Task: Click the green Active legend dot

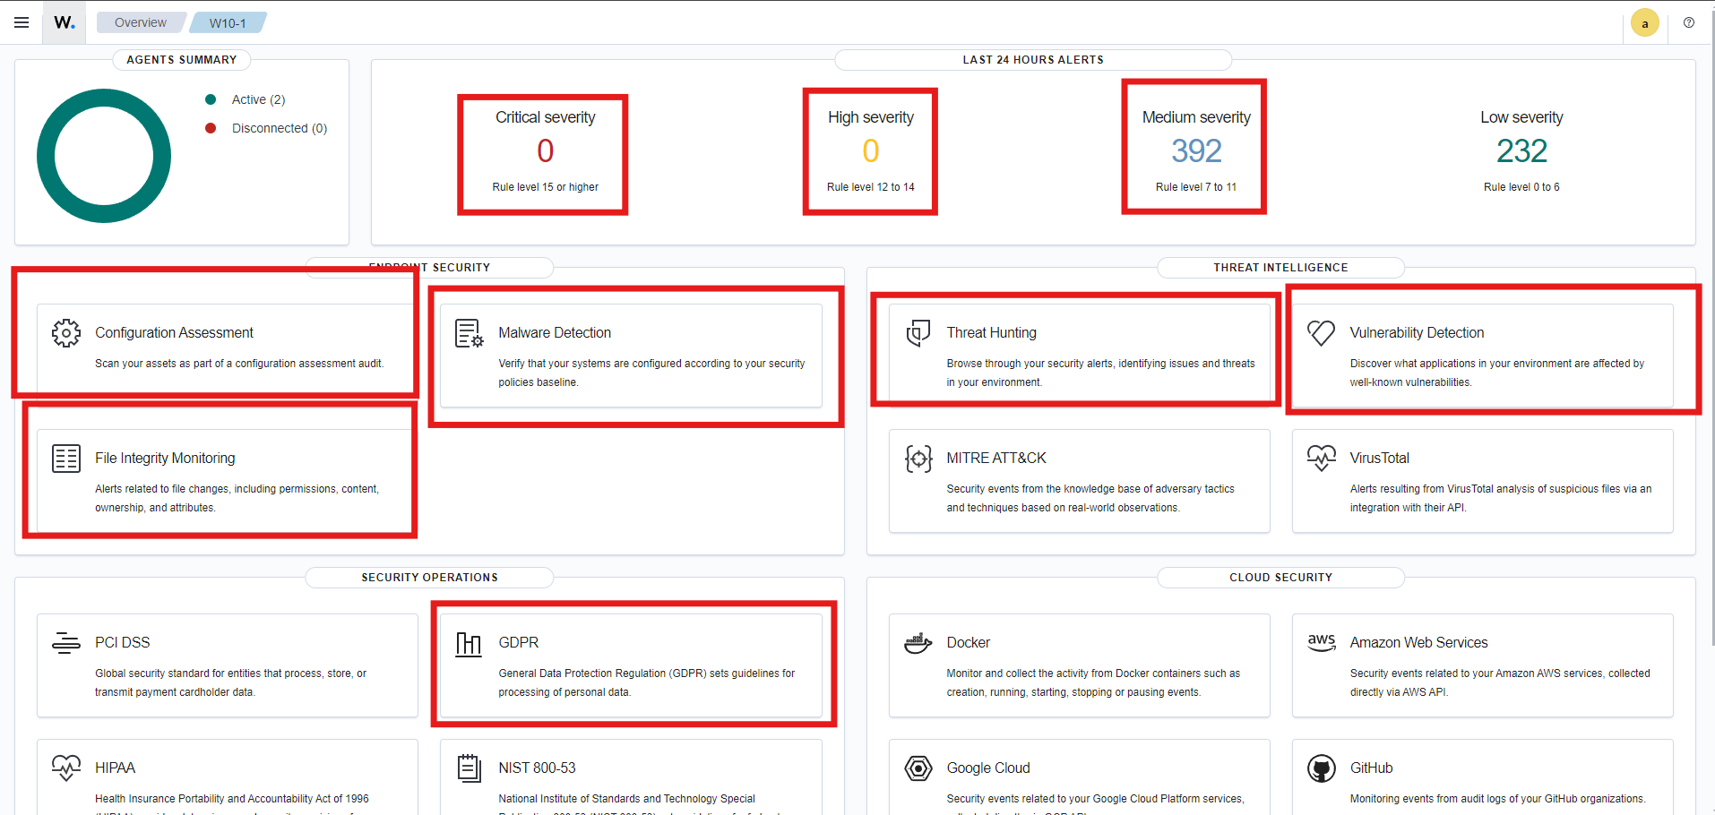Action: click(x=211, y=99)
